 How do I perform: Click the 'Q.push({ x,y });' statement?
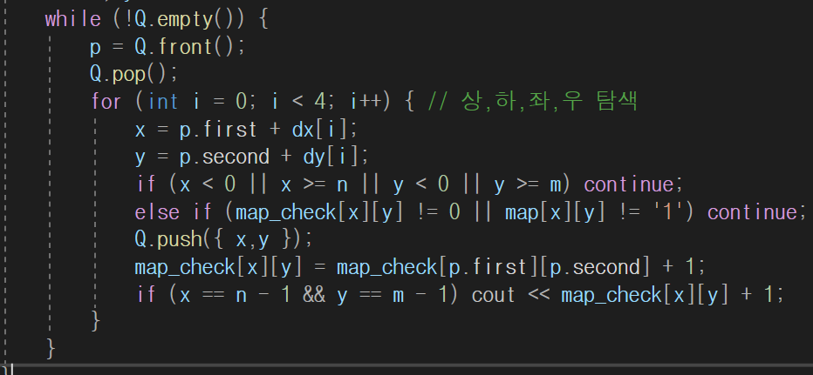pyautogui.click(x=224, y=239)
